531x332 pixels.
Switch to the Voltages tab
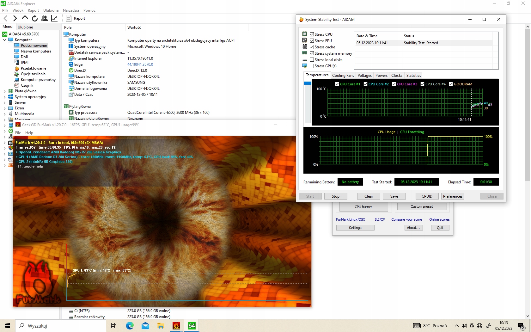(364, 76)
